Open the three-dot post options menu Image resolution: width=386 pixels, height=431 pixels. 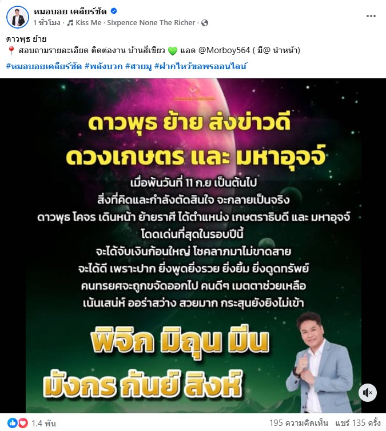[371, 16]
